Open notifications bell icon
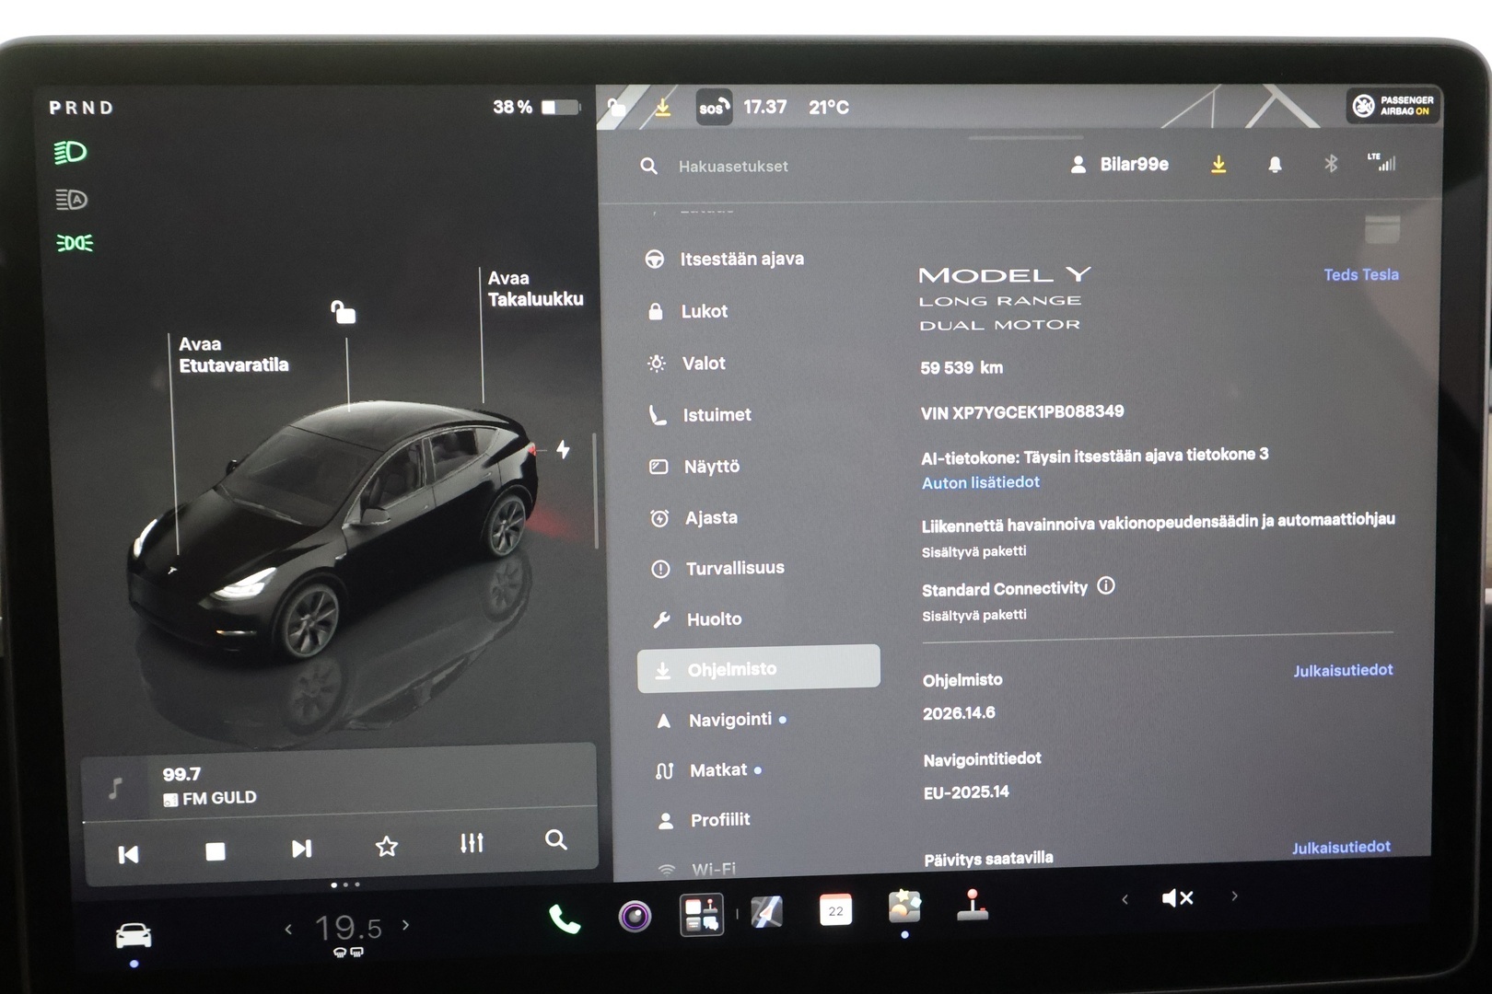Image resolution: width=1492 pixels, height=994 pixels. point(1275,165)
